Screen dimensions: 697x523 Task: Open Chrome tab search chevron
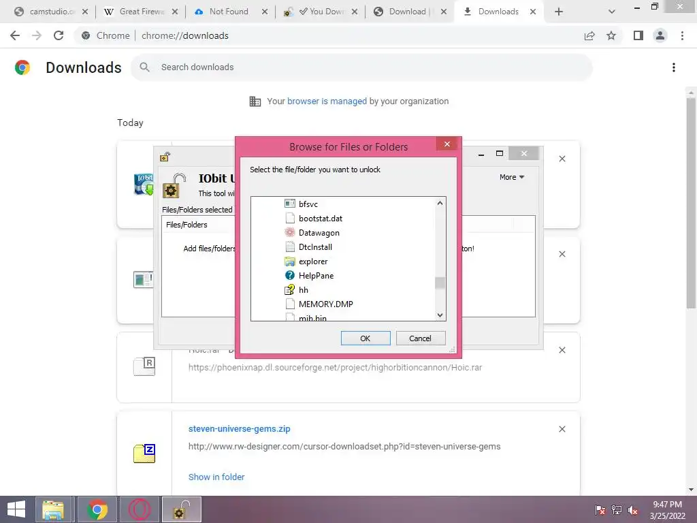click(612, 12)
